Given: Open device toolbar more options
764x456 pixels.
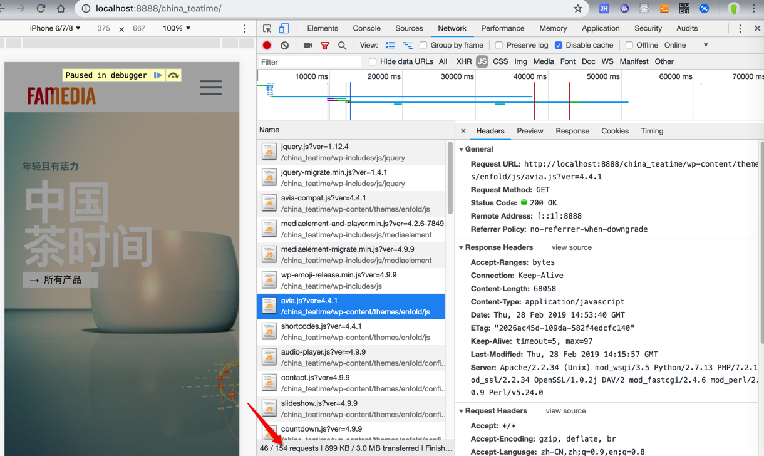Looking at the screenshot, I should [x=245, y=29].
